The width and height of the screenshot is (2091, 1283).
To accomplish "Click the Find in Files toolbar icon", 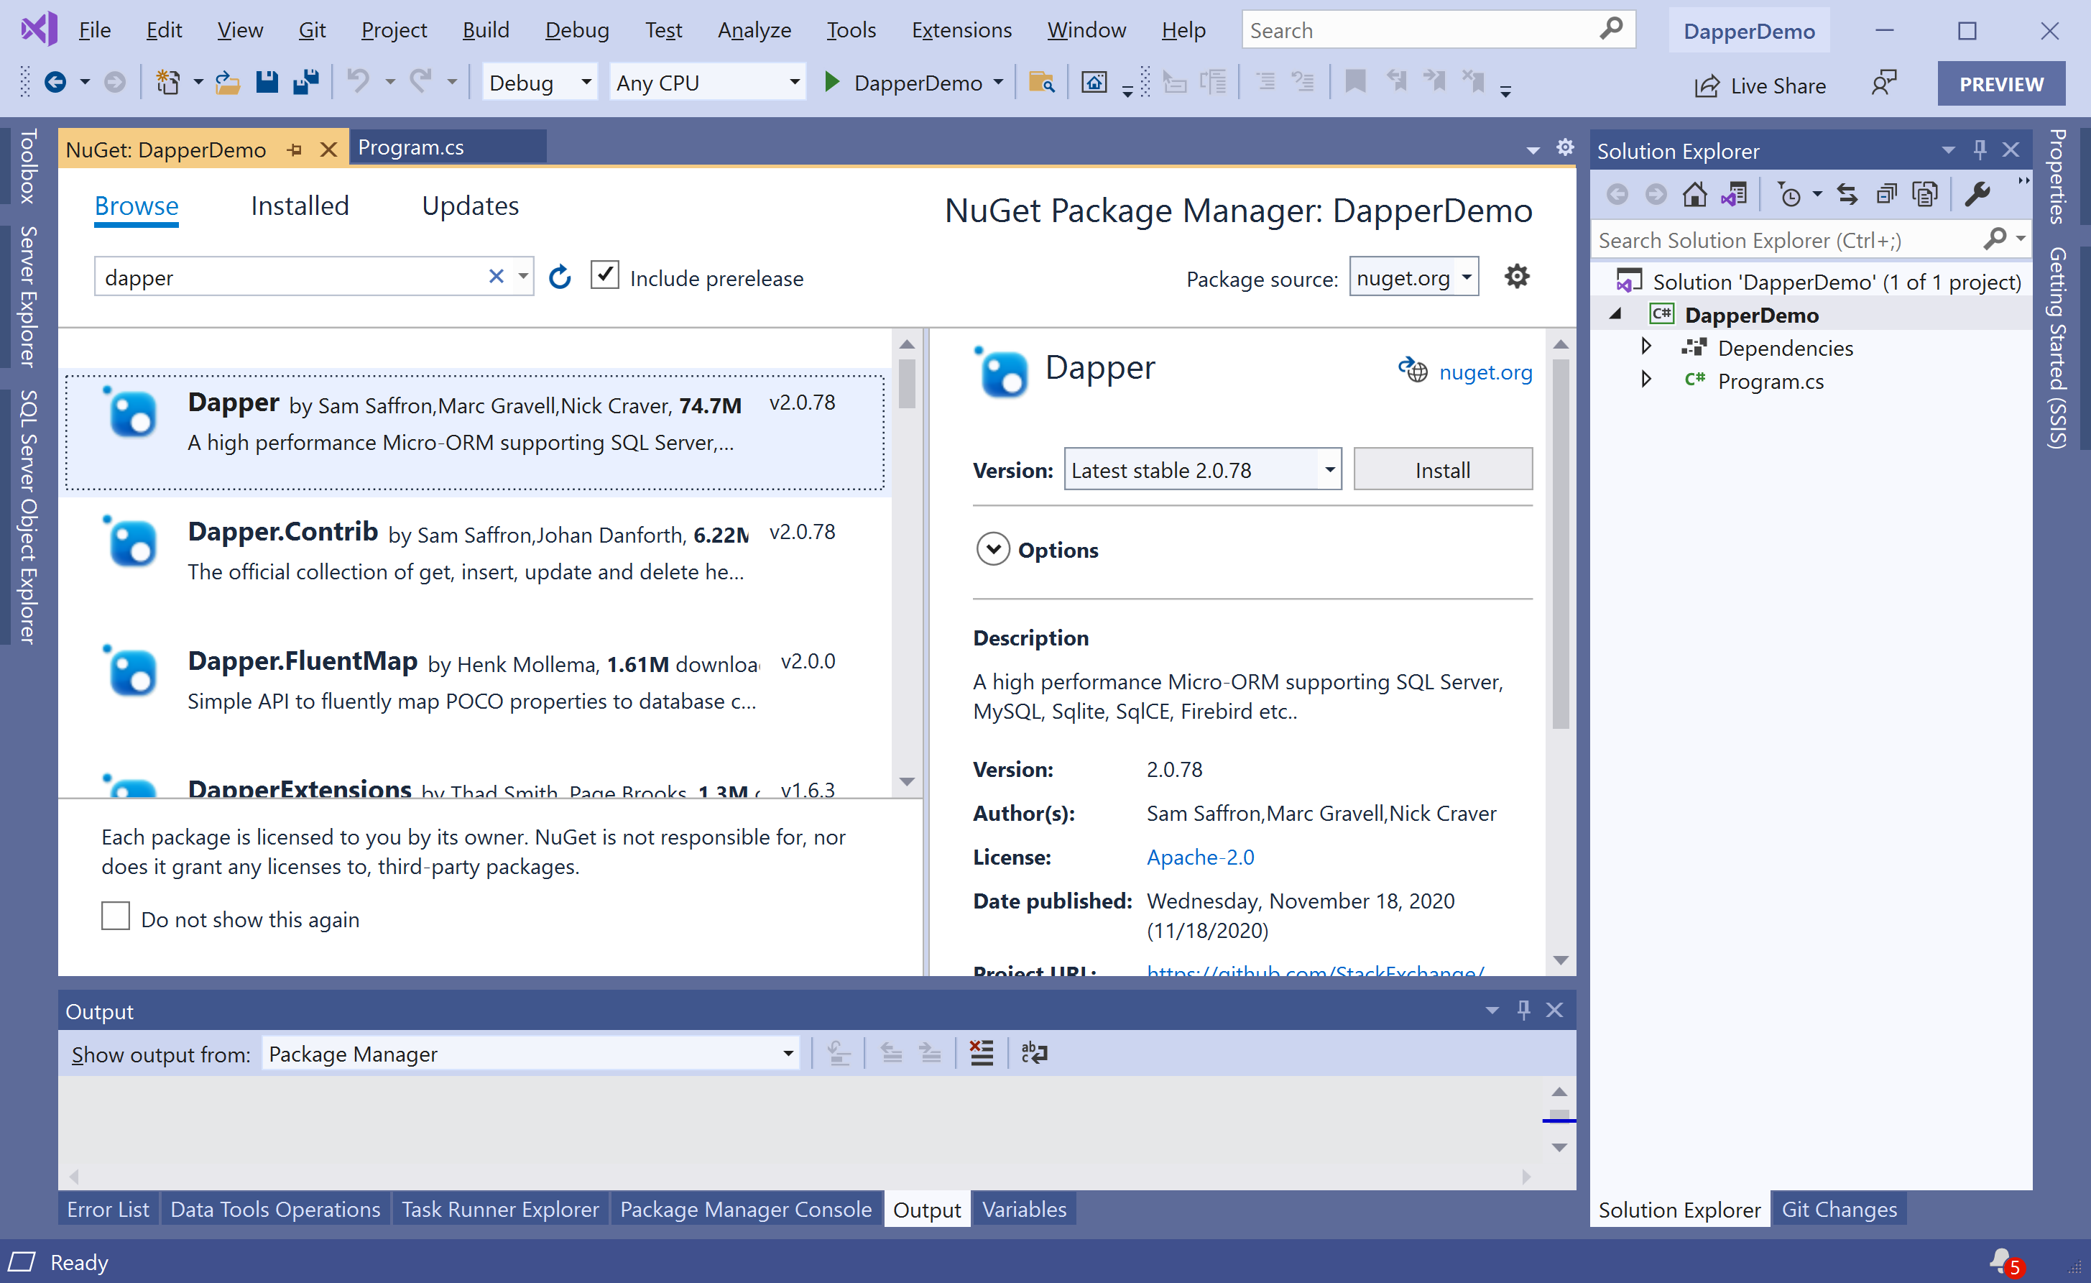I will click(x=1041, y=83).
